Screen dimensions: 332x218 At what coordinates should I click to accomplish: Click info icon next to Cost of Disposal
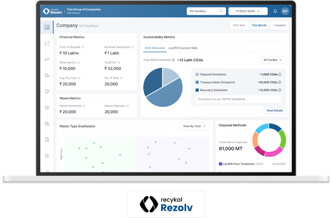[83, 47]
